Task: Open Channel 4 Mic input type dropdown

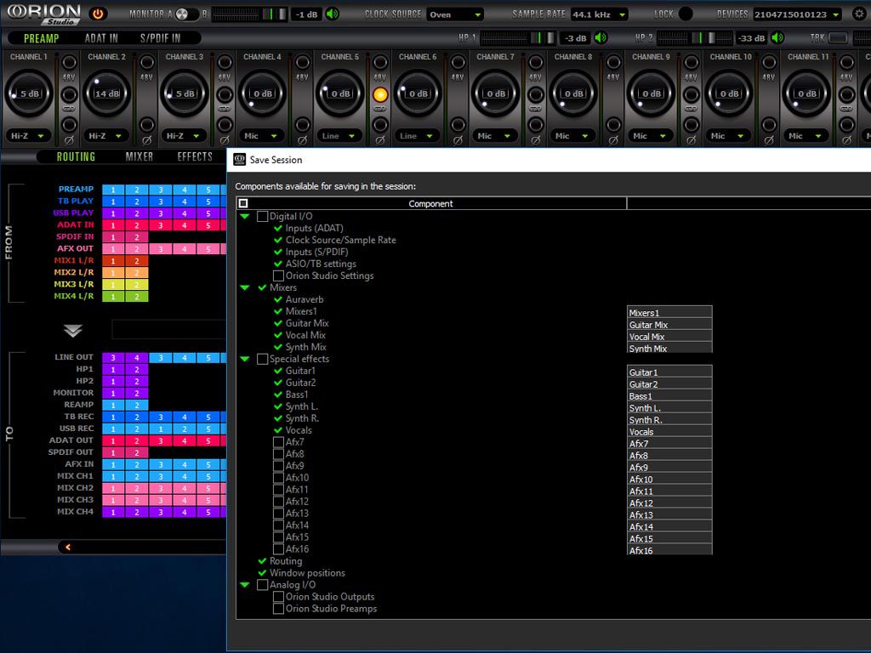Action: (x=262, y=135)
